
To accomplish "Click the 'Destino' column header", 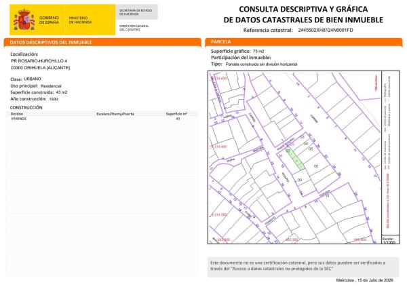I will tap(17, 114).
